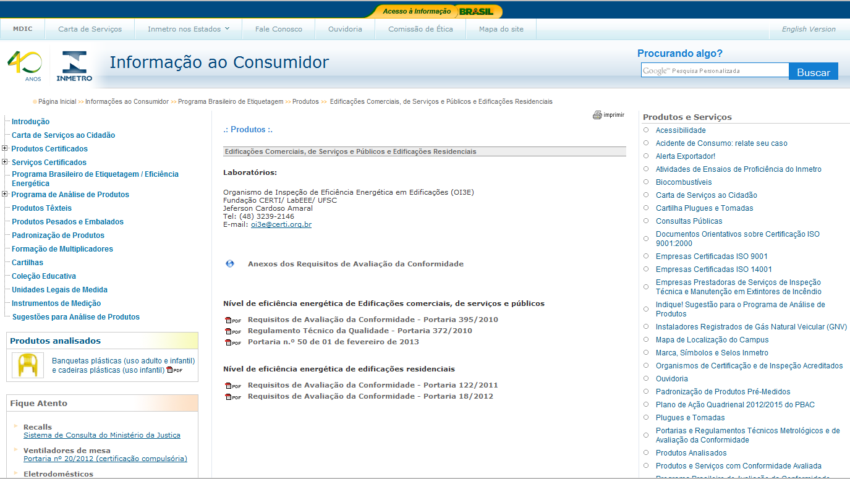
Task: Select Formação de Multiplicadores
Action: click(x=62, y=249)
